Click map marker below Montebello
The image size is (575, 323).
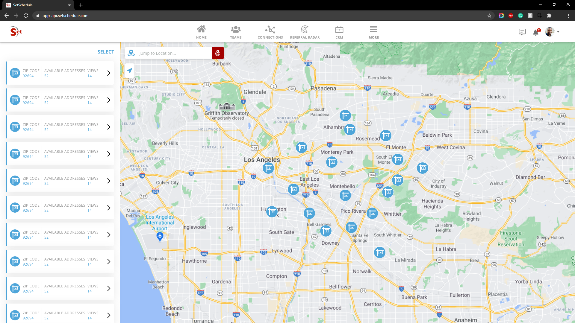tap(345, 195)
